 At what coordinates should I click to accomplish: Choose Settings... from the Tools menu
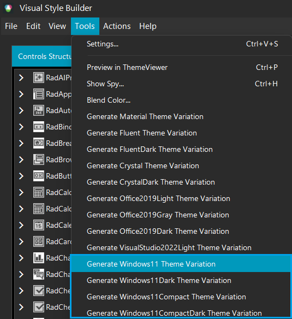coord(182,44)
